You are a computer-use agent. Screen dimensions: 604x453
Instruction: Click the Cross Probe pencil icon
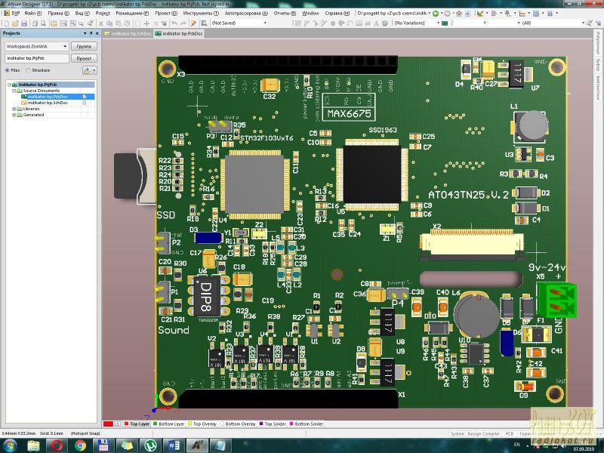pos(193,23)
